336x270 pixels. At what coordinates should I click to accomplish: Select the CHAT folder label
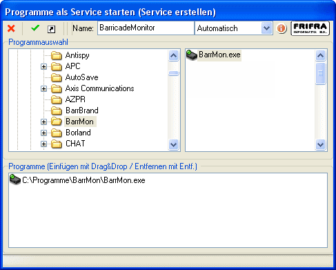click(x=75, y=144)
